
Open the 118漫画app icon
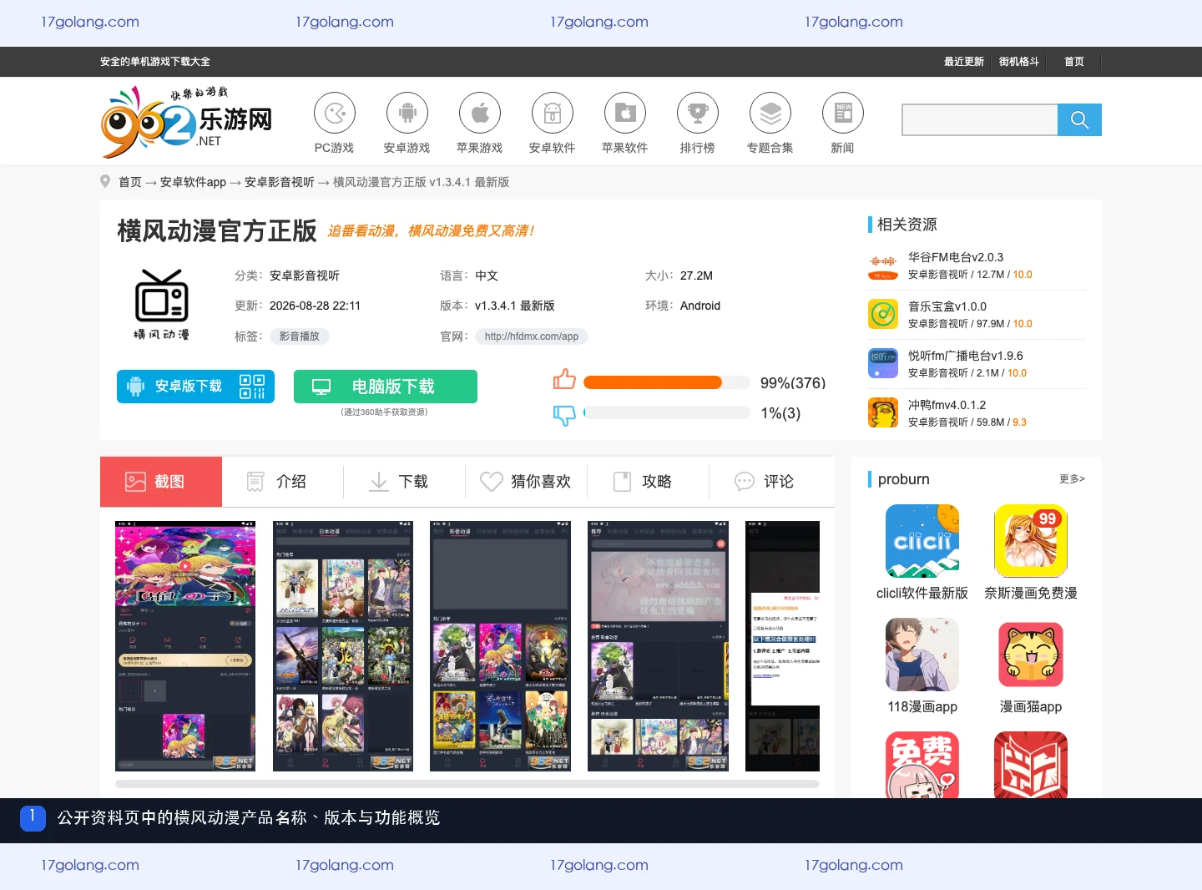[922, 655]
